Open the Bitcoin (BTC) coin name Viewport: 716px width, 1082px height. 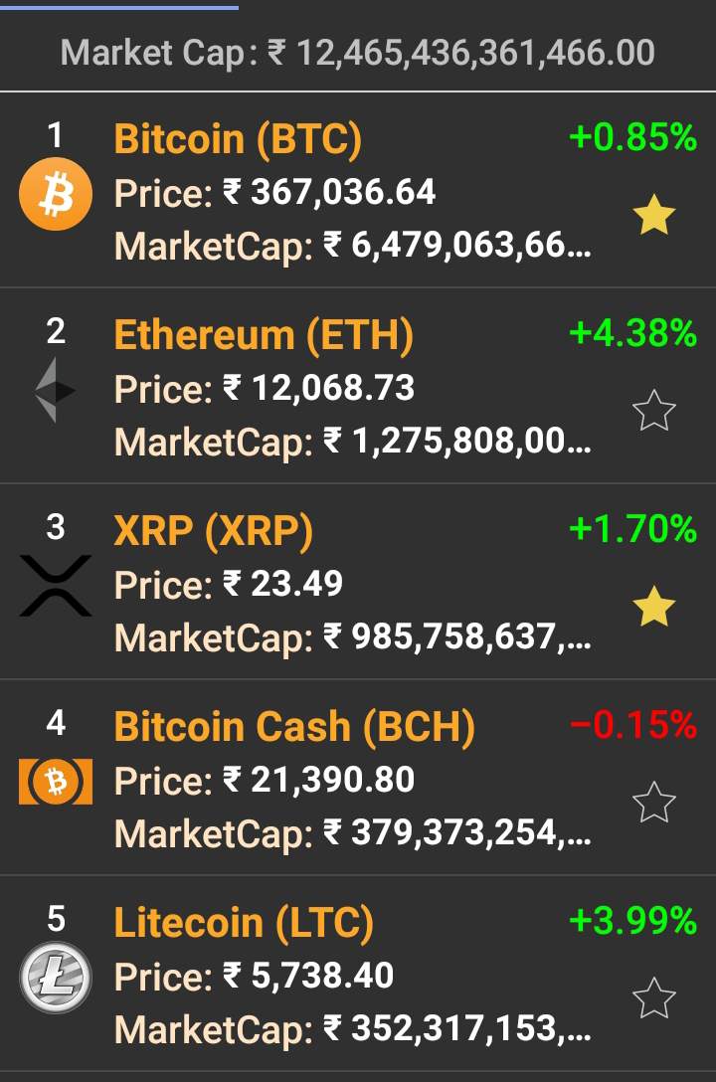[238, 139]
